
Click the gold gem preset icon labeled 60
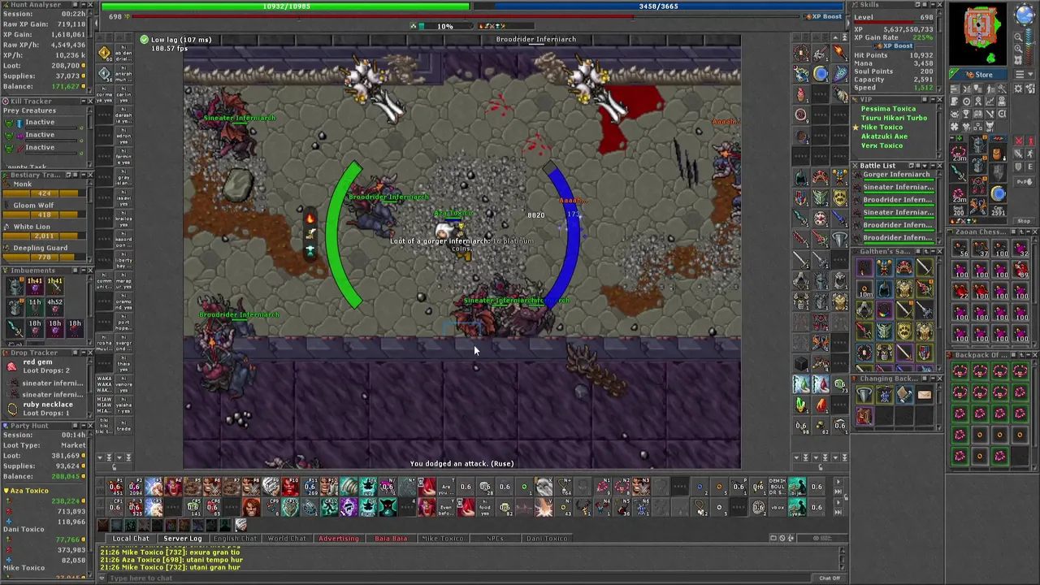(x=106, y=54)
